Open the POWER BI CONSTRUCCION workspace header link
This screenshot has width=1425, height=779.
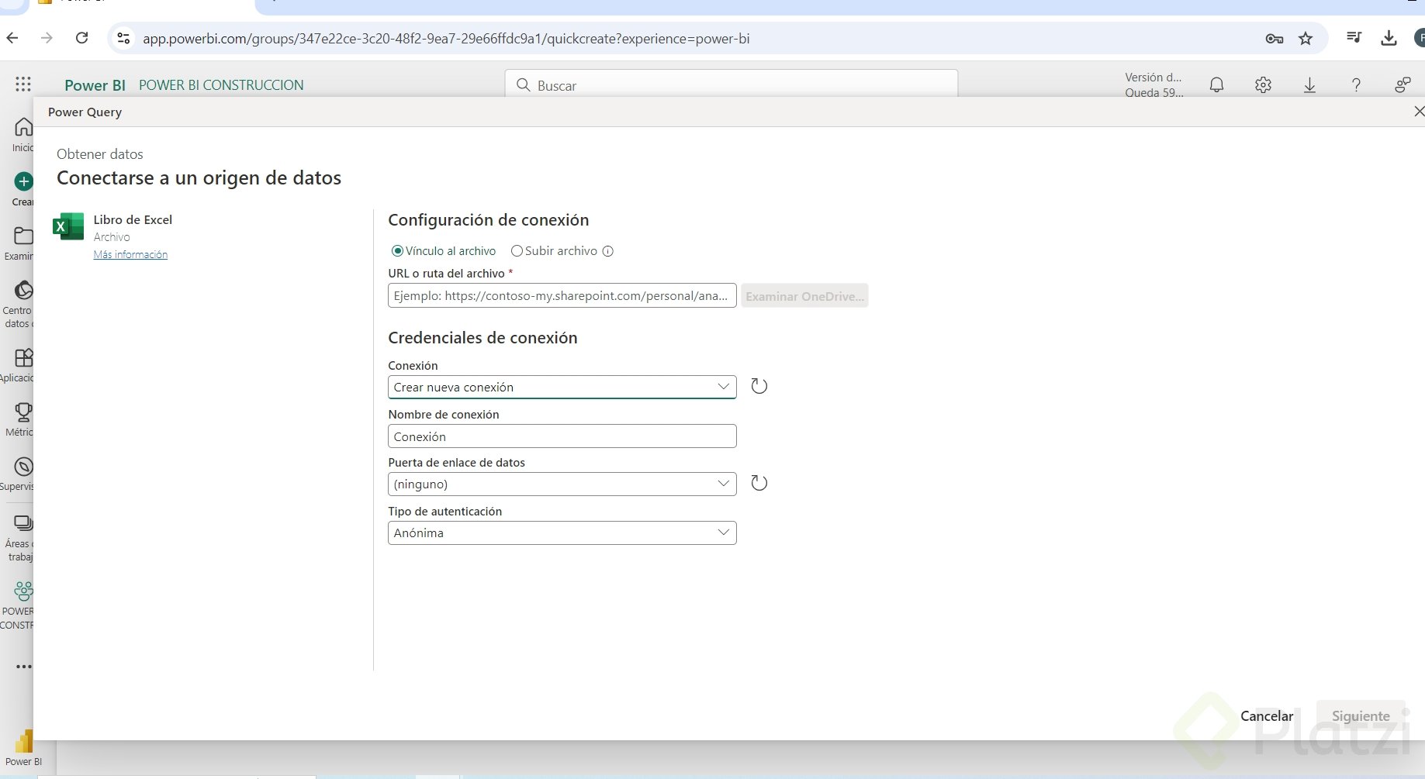(221, 85)
